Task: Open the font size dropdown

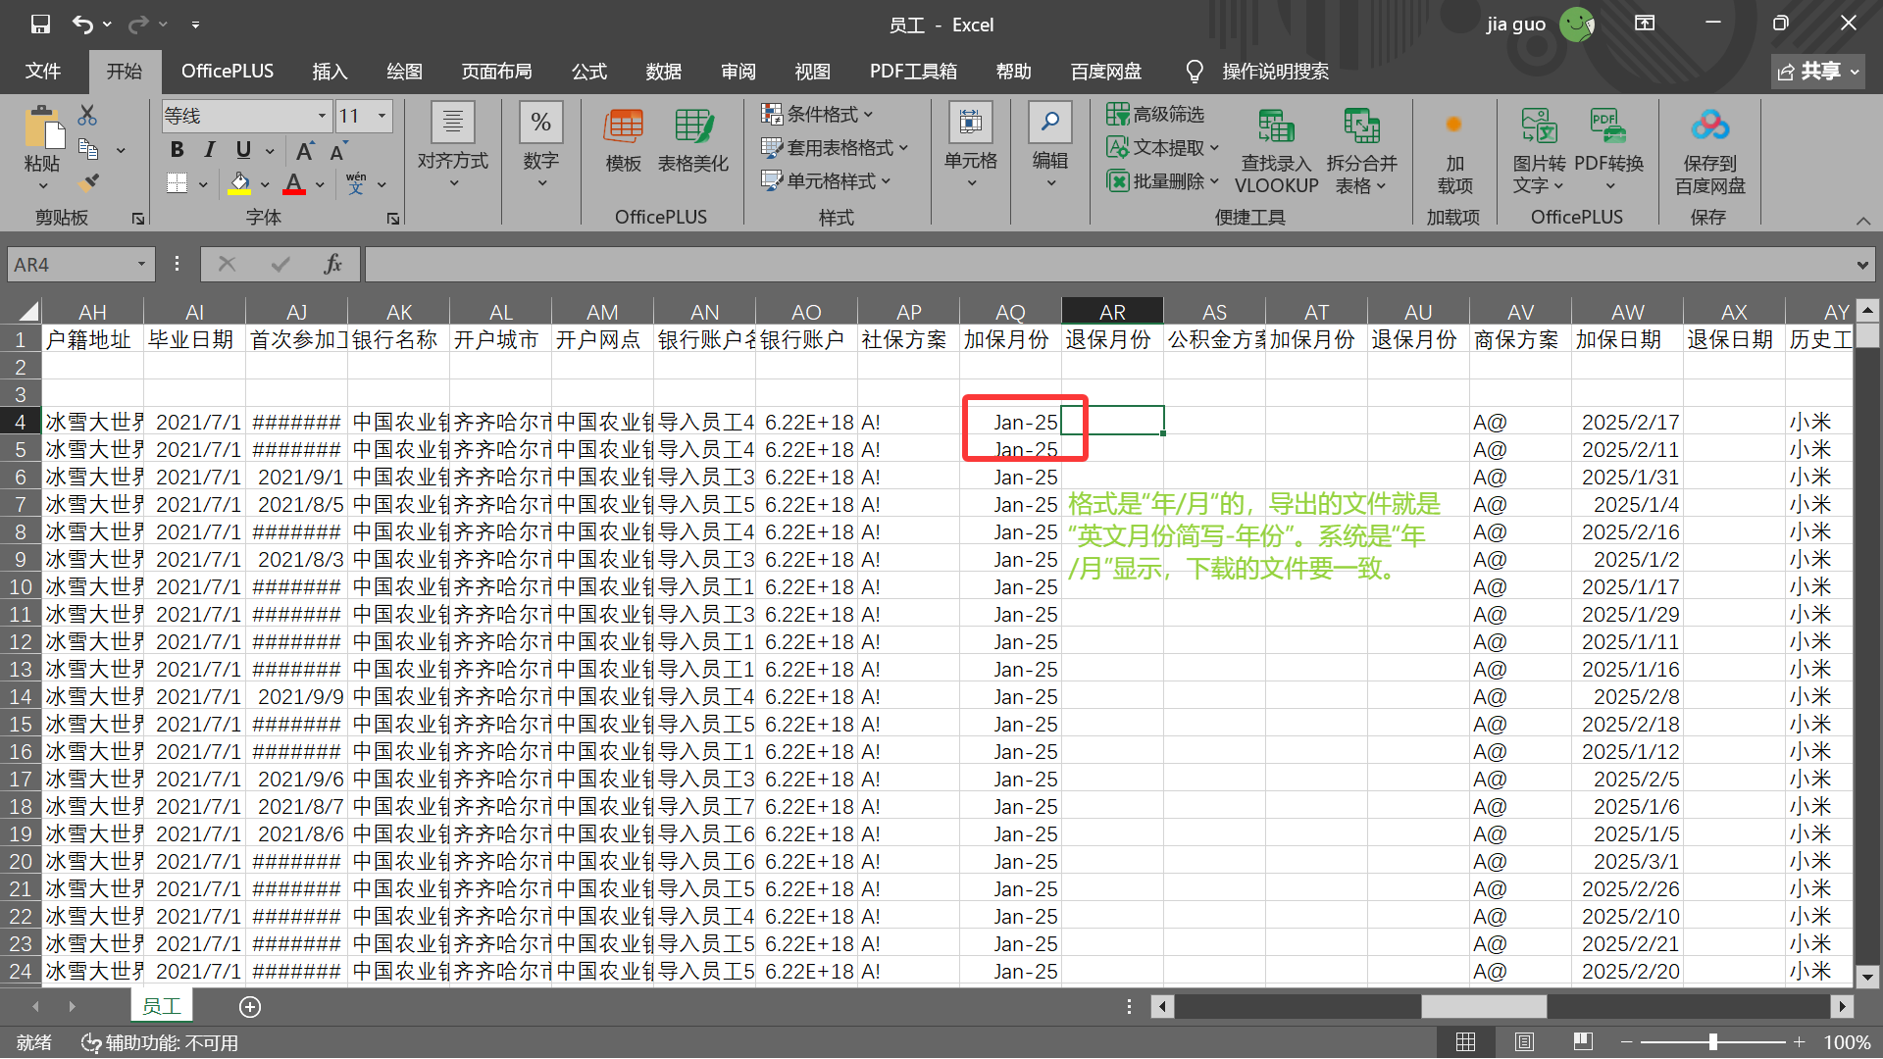Action: (382, 116)
